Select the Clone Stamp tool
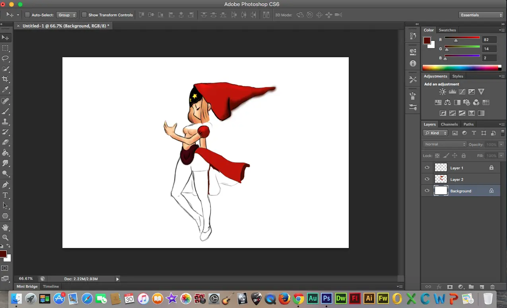 point(6,122)
